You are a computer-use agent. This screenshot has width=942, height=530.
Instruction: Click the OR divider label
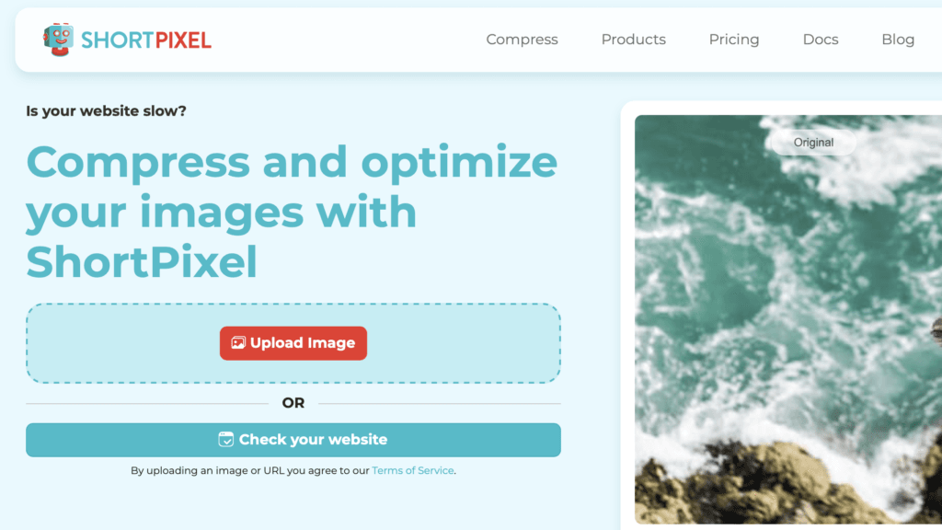293,403
